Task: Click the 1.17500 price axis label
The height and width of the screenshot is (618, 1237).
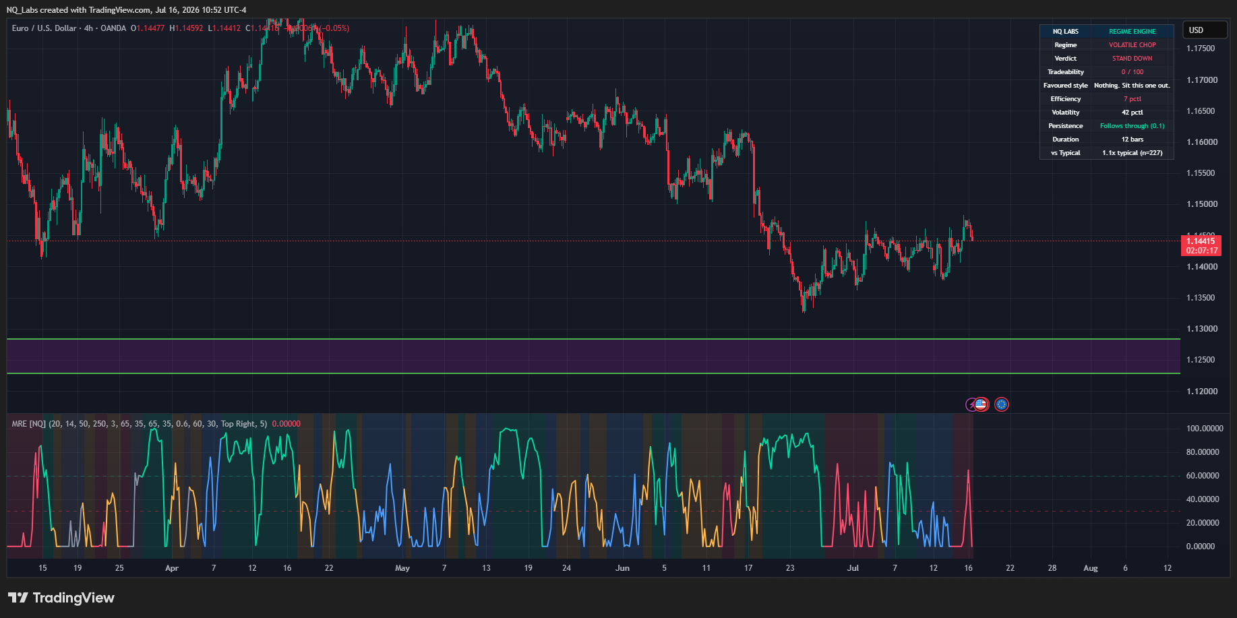Action: tap(1201, 49)
